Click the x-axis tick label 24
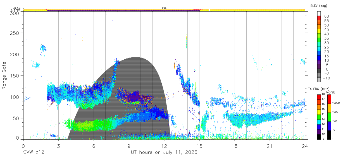Viewport: 343px width, 158px height. (305, 146)
